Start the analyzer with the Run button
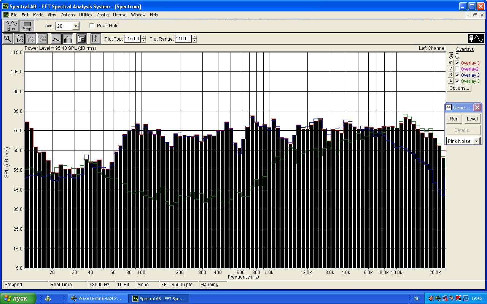This screenshot has width=487, height=304. [x=11, y=26]
